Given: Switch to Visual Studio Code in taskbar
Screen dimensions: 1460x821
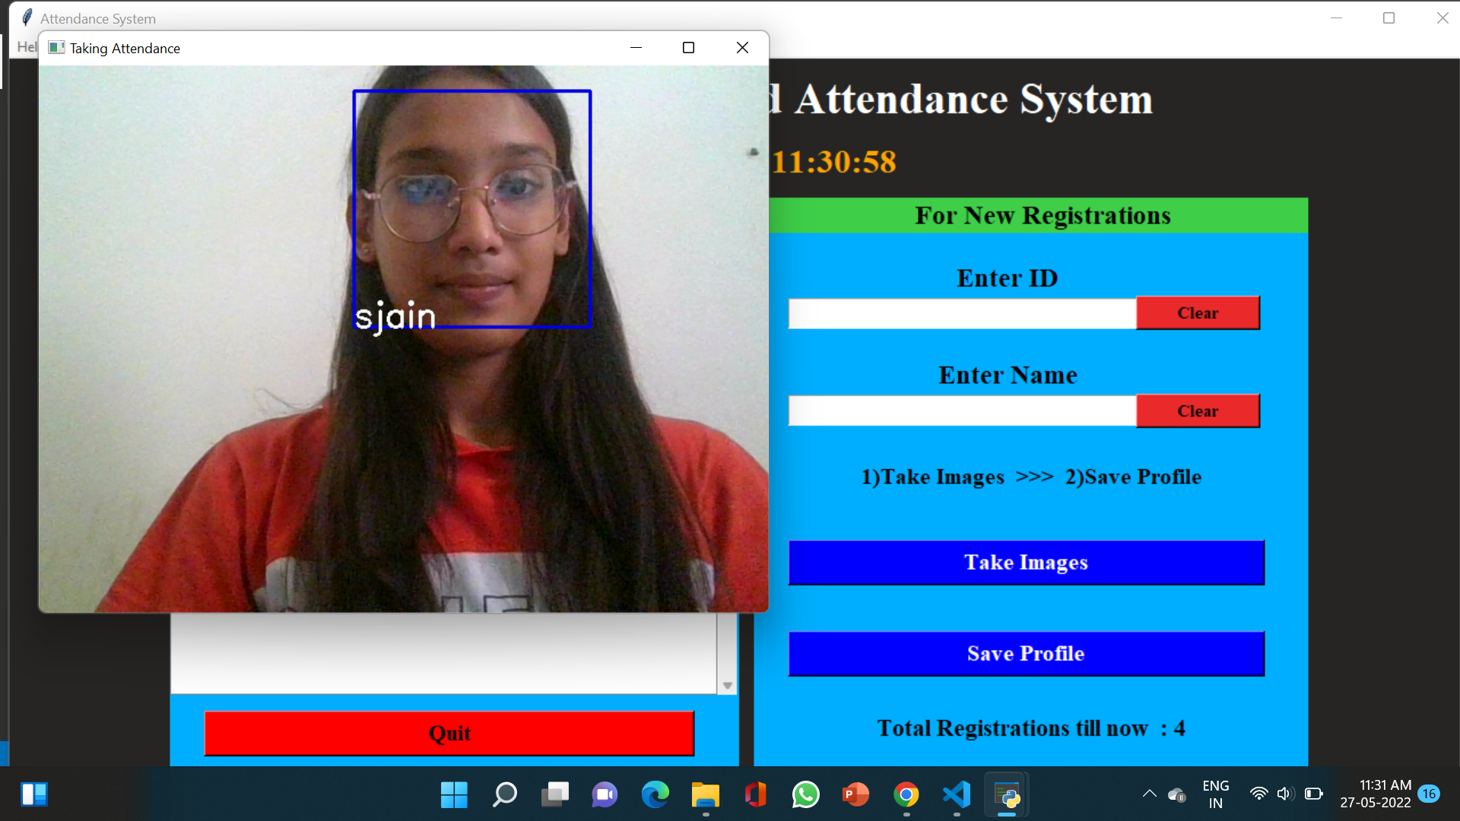Looking at the screenshot, I should (x=956, y=795).
